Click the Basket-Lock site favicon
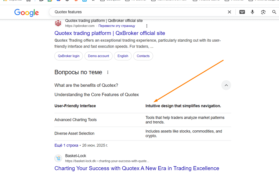This screenshot has height=174, width=279. [x=58, y=158]
